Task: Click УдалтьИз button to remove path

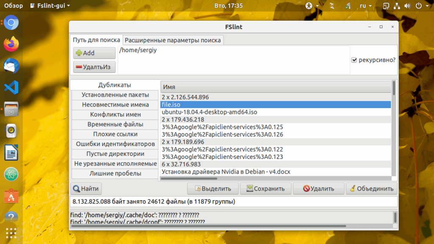Action: (95, 67)
